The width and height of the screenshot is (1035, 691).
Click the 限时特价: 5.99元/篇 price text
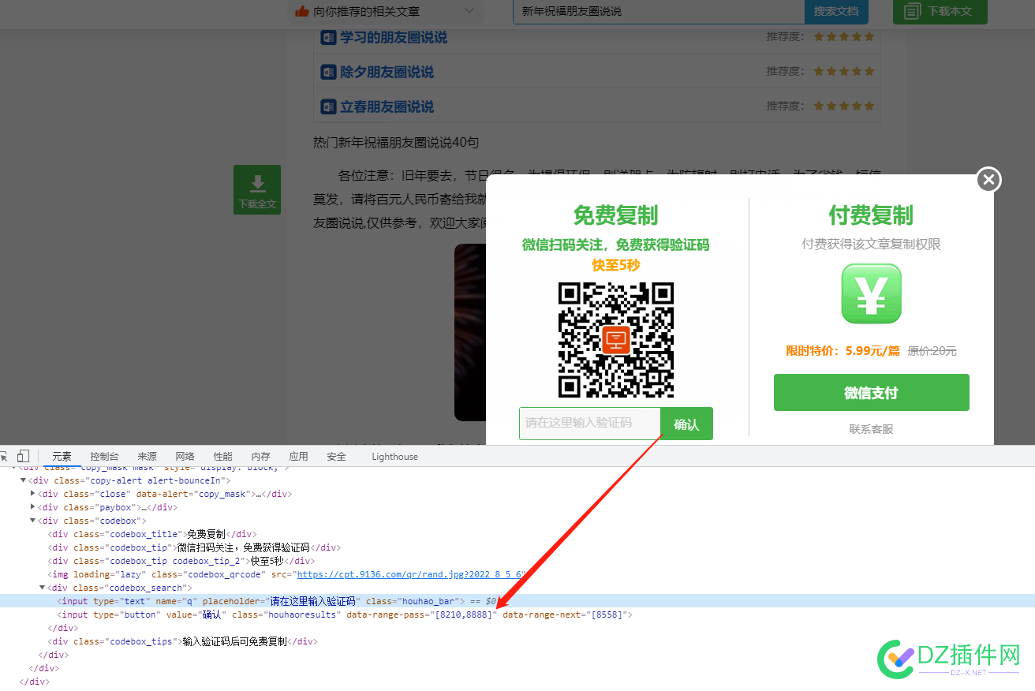pyautogui.click(x=843, y=351)
